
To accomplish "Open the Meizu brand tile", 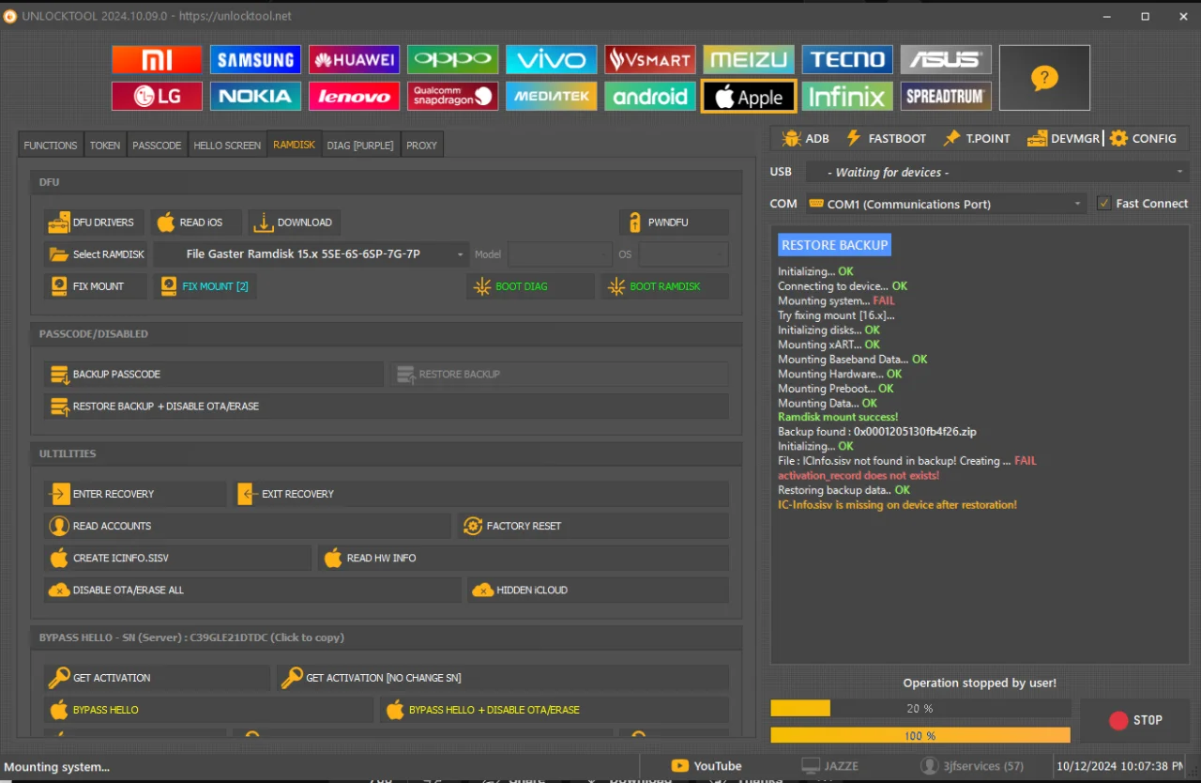I will click(x=749, y=59).
